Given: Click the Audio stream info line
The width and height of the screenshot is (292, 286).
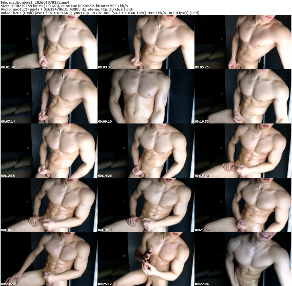Looking at the screenshot, I should coord(67,9).
